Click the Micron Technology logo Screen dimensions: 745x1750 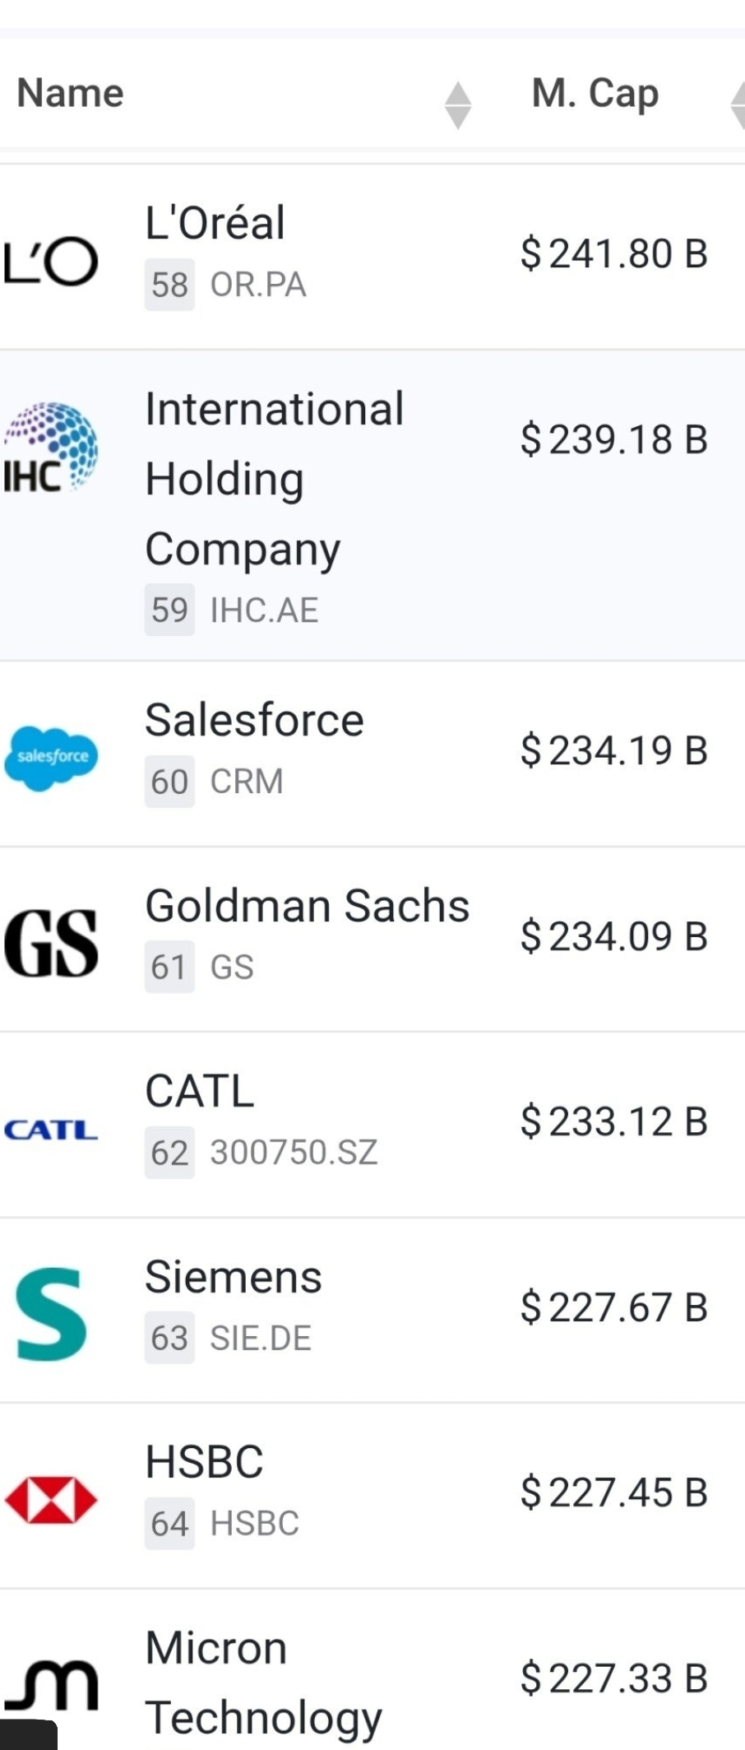pyautogui.click(x=51, y=1684)
